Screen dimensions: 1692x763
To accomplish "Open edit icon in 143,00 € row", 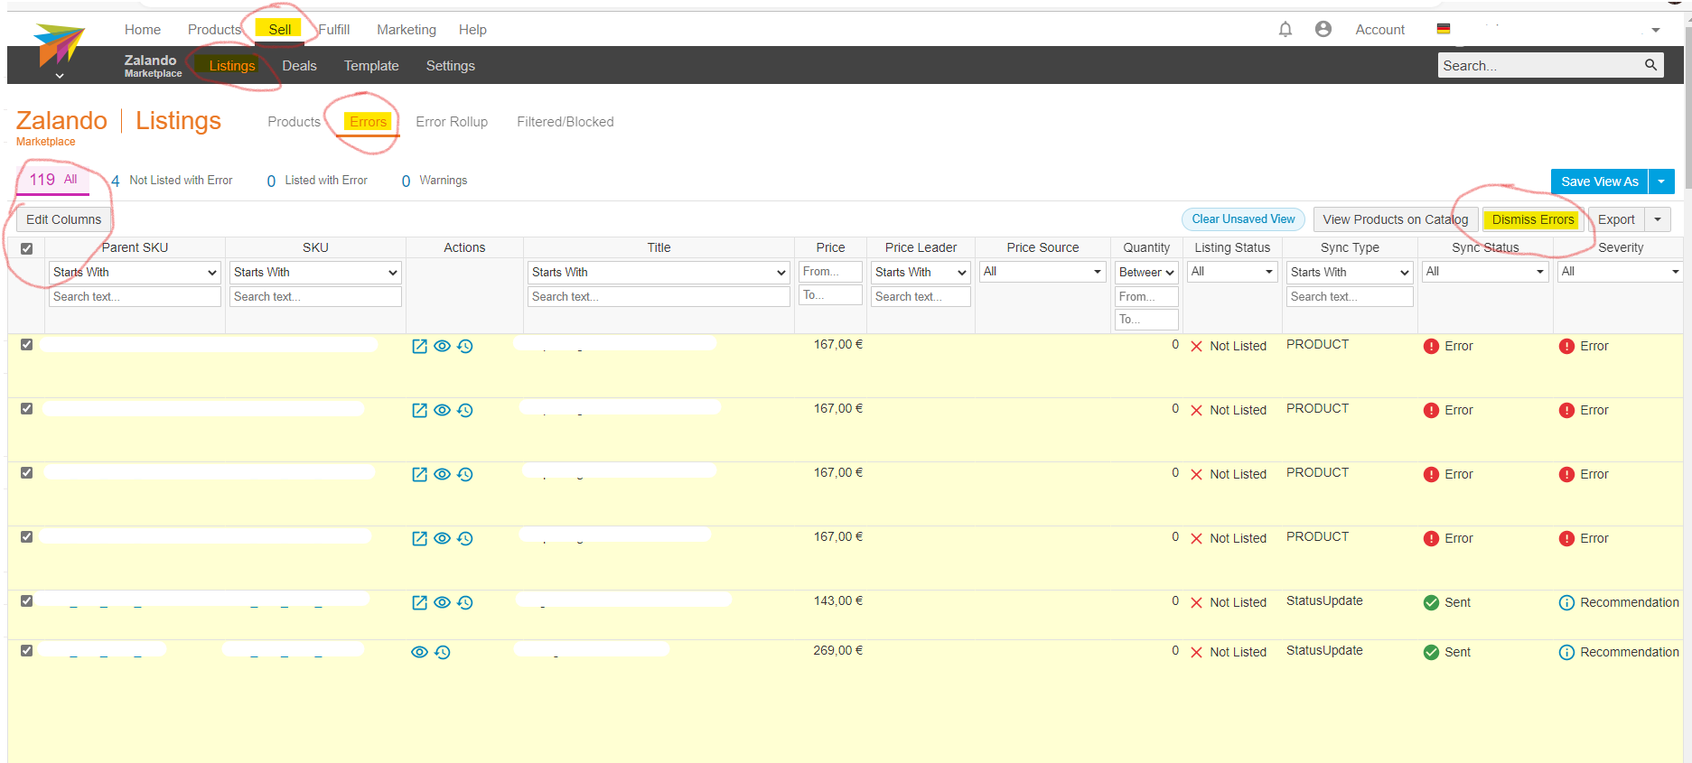I will tap(419, 602).
